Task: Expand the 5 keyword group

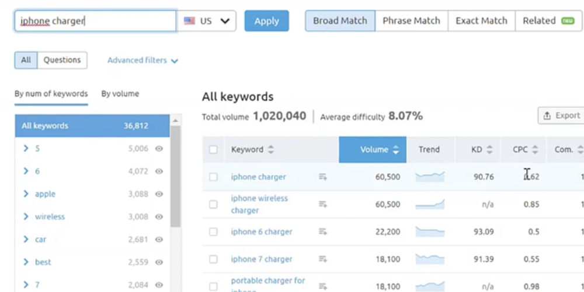Action: point(26,149)
